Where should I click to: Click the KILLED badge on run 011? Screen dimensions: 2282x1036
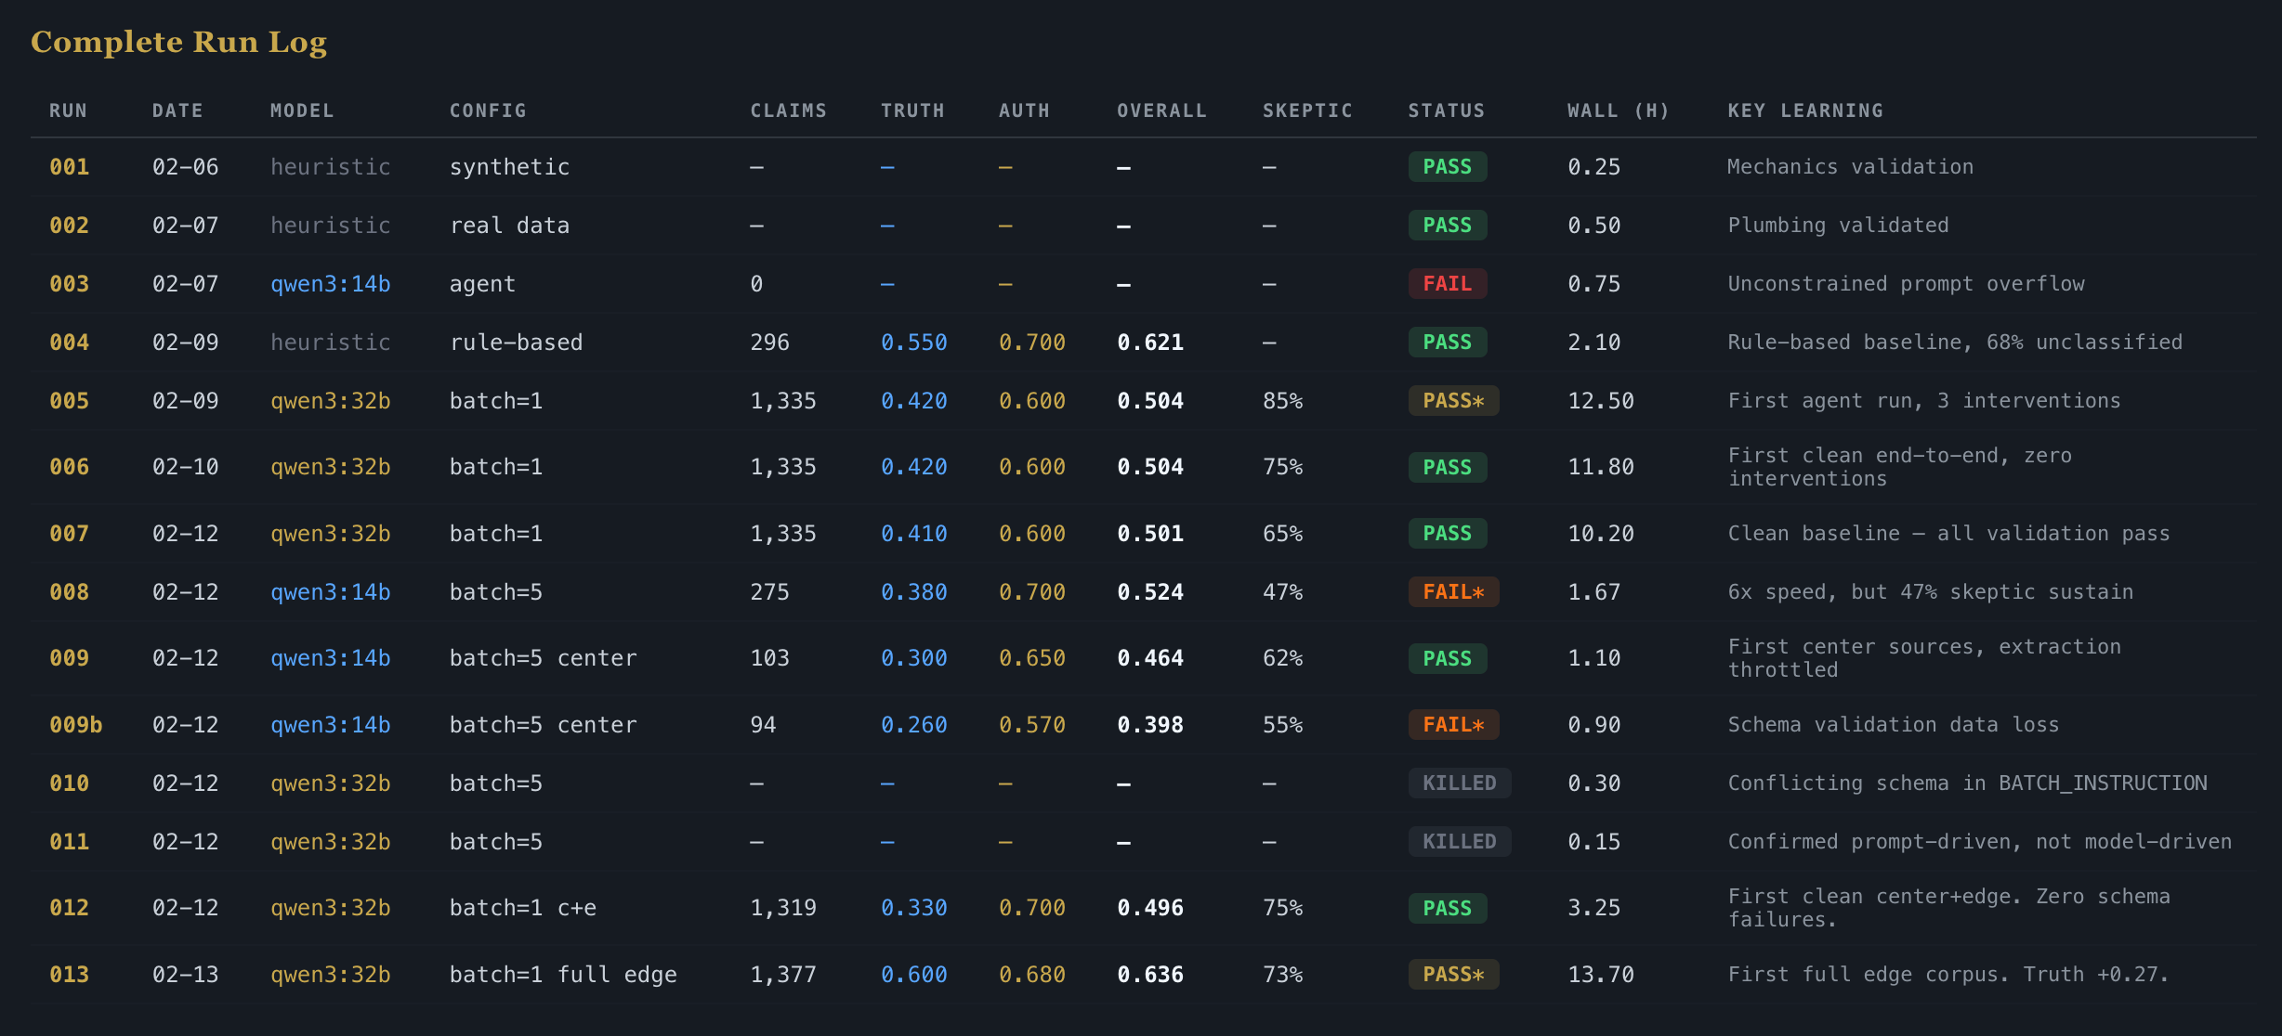pos(1459,842)
